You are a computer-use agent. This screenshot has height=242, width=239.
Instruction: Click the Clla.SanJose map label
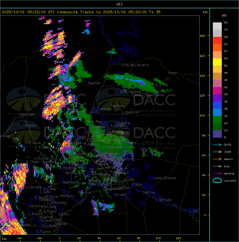point(130,92)
